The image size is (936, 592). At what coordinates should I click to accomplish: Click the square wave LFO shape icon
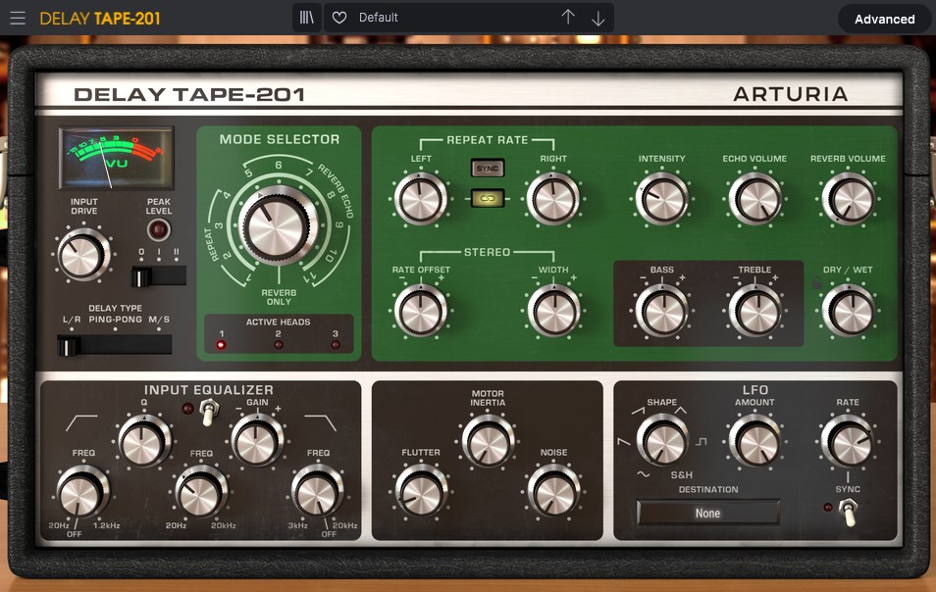701,441
